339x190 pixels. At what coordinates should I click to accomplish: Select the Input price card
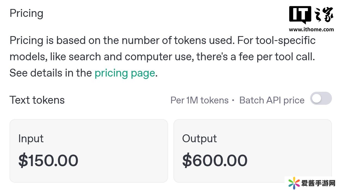[88, 151]
